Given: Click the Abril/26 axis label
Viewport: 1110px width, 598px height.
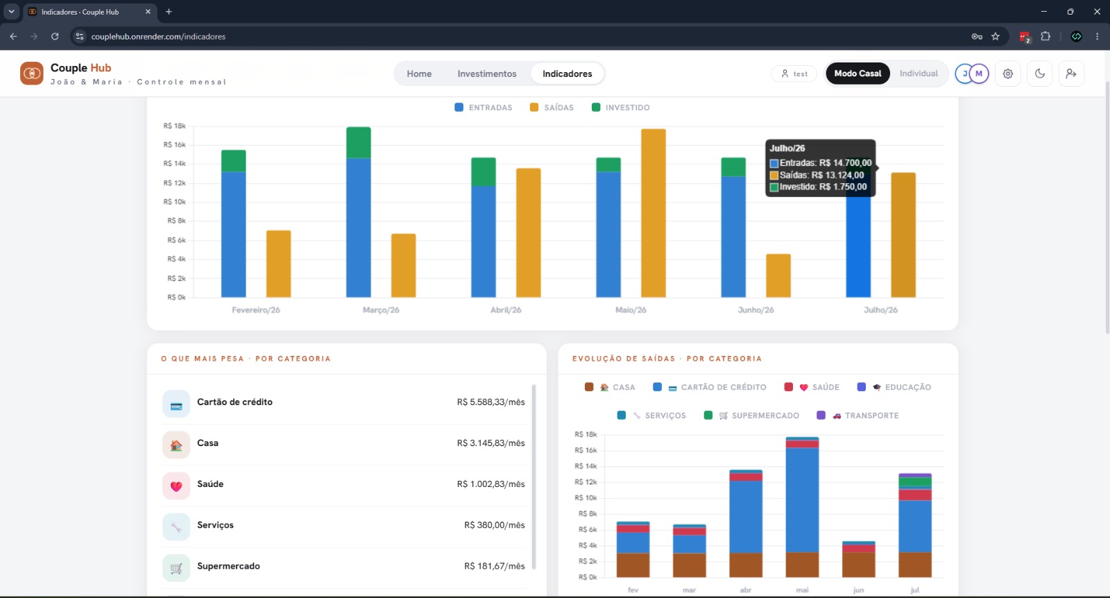Looking at the screenshot, I should tap(506, 310).
